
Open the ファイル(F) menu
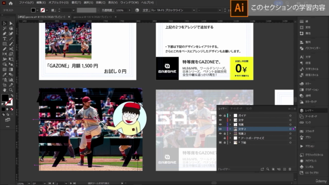click(x=26, y=3)
